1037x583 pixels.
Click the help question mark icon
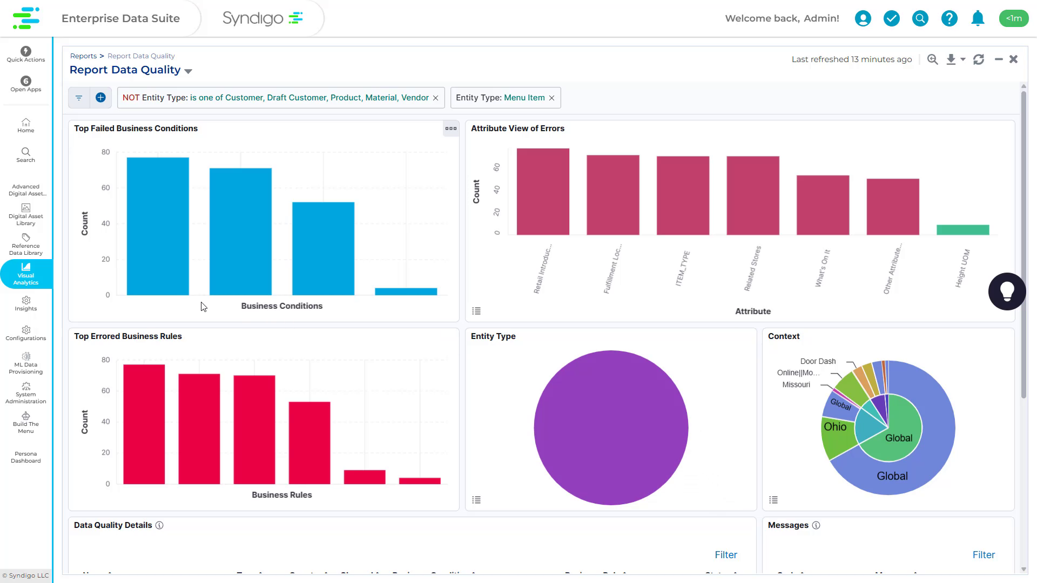pos(949,18)
